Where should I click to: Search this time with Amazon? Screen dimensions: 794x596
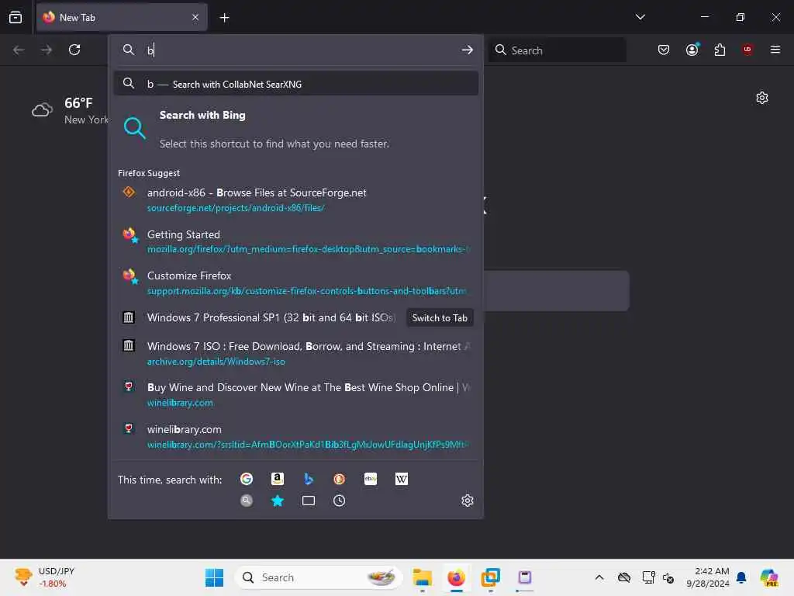[x=278, y=479]
